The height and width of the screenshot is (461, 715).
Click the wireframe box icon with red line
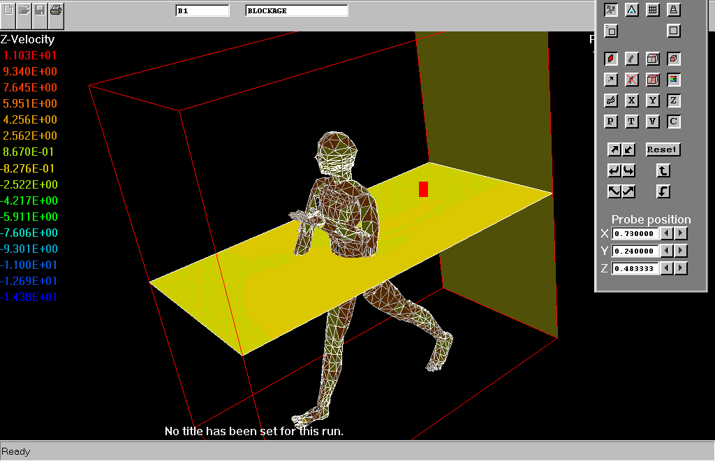(x=653, y=59)
